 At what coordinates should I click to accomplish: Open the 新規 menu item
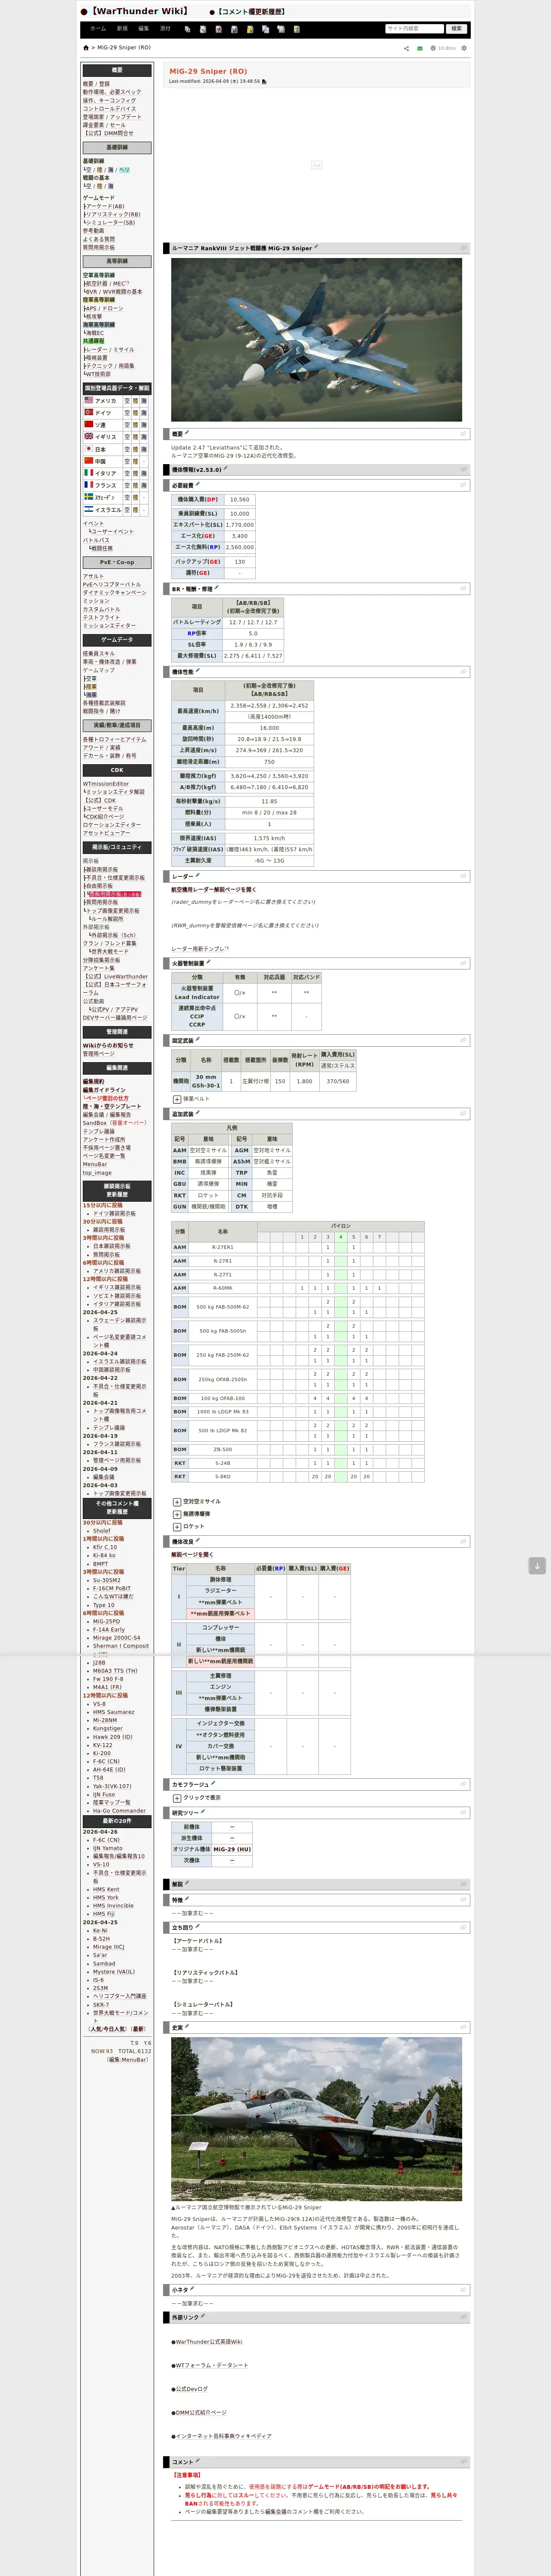tap(122, 29)
